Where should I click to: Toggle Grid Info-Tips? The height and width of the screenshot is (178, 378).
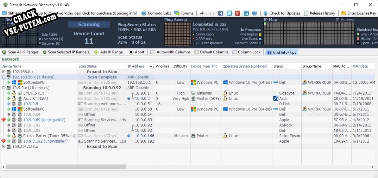[x=282, y=52]
